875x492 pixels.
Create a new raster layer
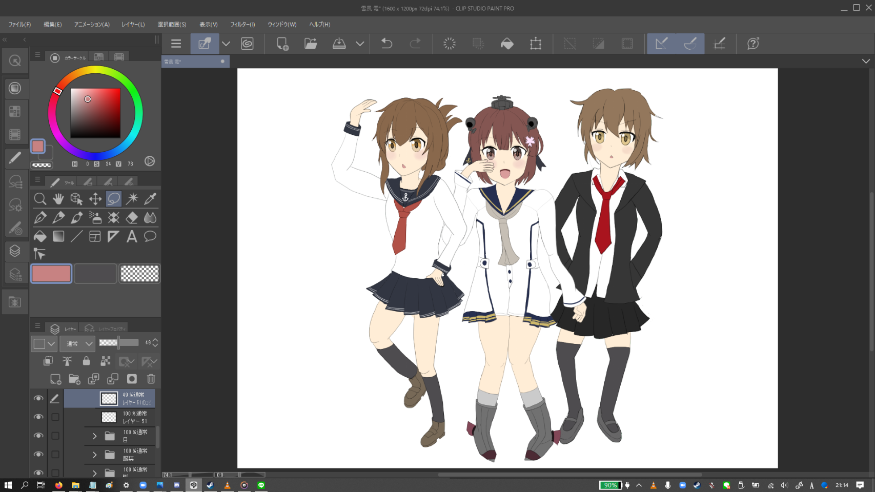55,379
